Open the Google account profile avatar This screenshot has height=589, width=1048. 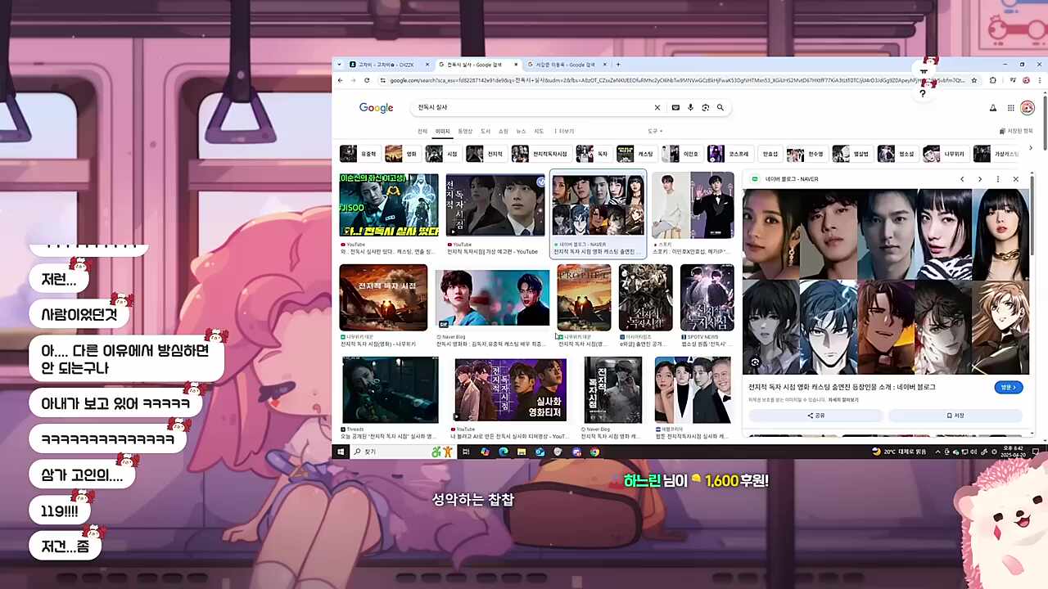point(1028,107)
